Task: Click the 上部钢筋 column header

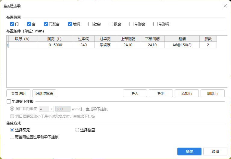Action: click(x=128, y=39)
